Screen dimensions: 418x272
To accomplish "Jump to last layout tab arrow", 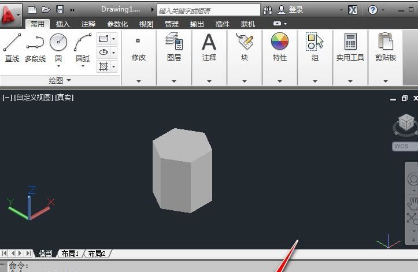I will click(28, 253).
